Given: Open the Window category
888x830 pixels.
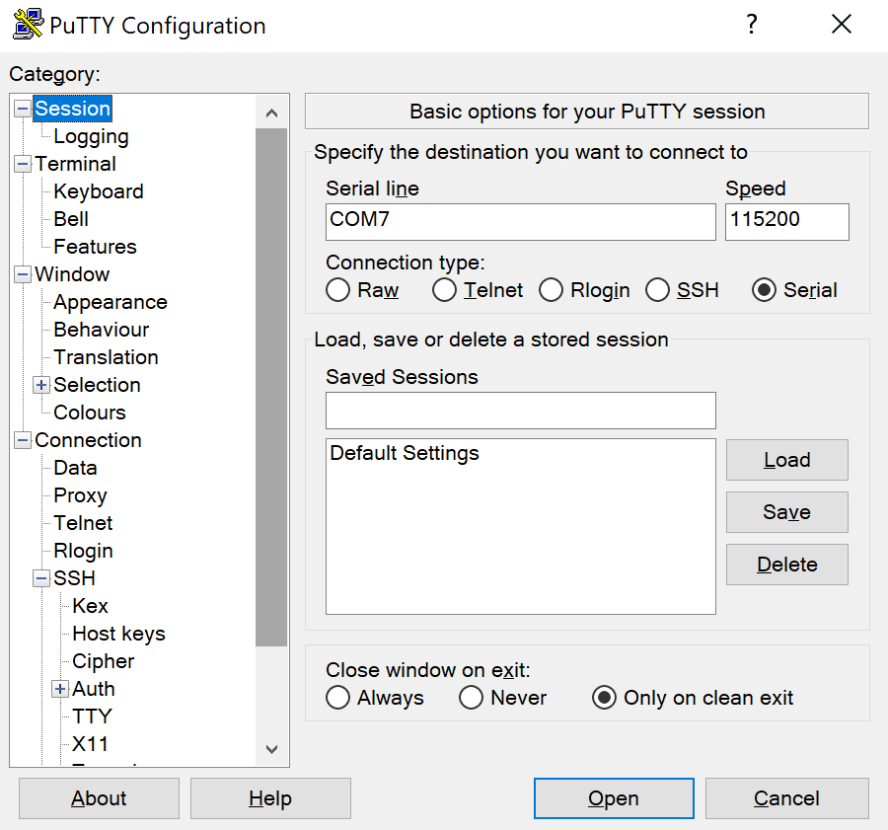Looking at the screenshot, I should (x=72, y=274).
